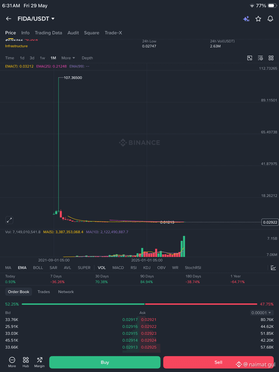
Task: Open the 0.00001 price precision dropdown
Action: [261, 313]
